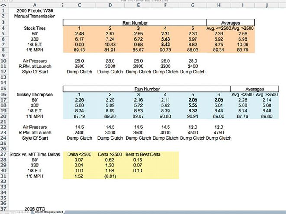Click the 'Delta >2500' header
286x214 pixels.
[110, 154]
